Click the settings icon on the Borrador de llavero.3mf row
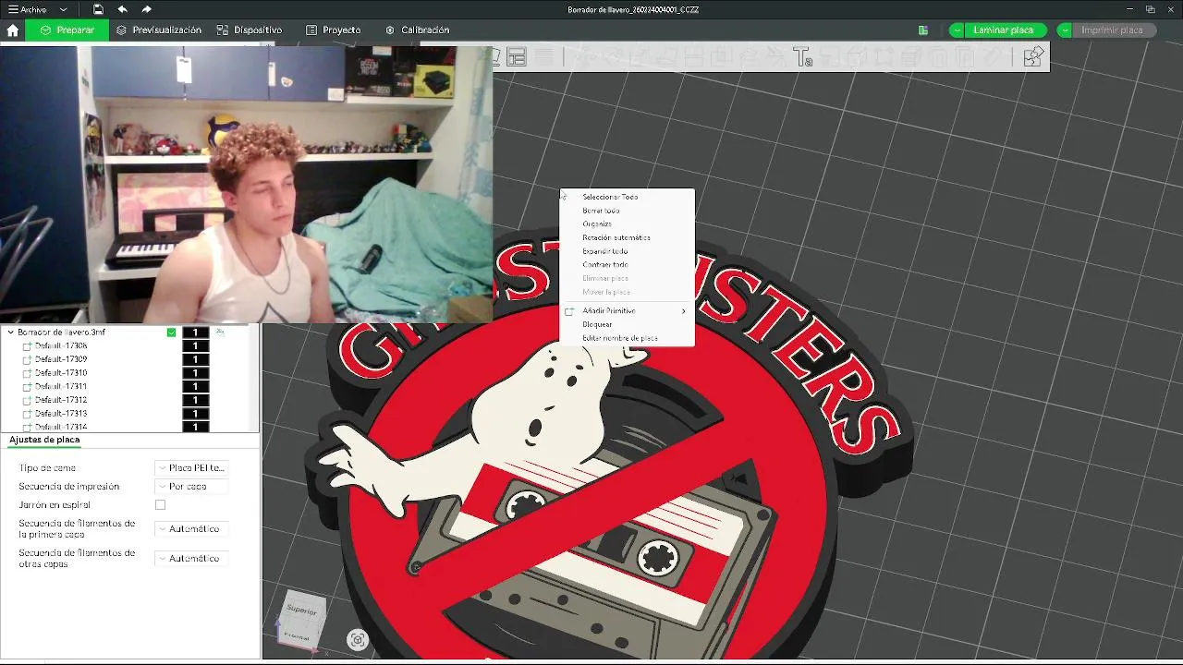This screenshot has width=1183, height=665. [x=220, y=332]
